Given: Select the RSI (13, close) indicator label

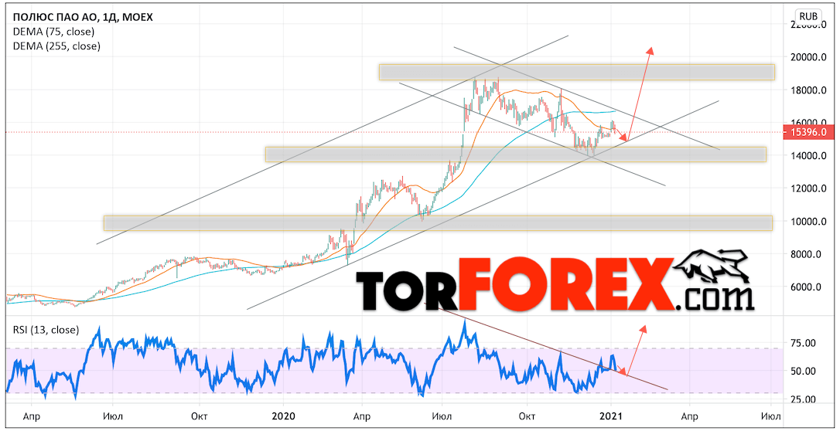Looking at the screenshot, I should coord(46,329).
